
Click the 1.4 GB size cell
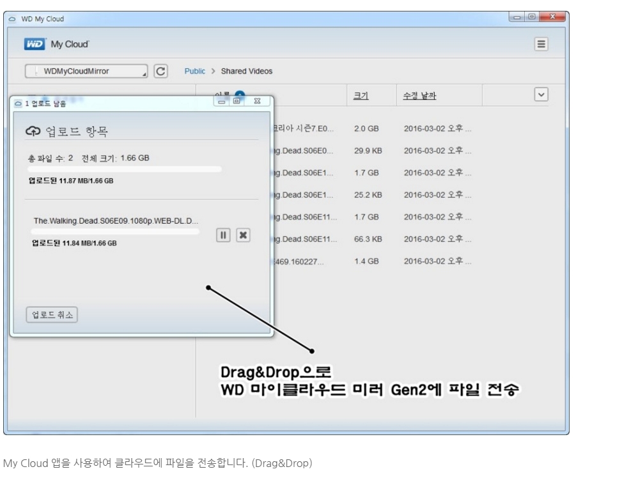[x=366, y=261]
